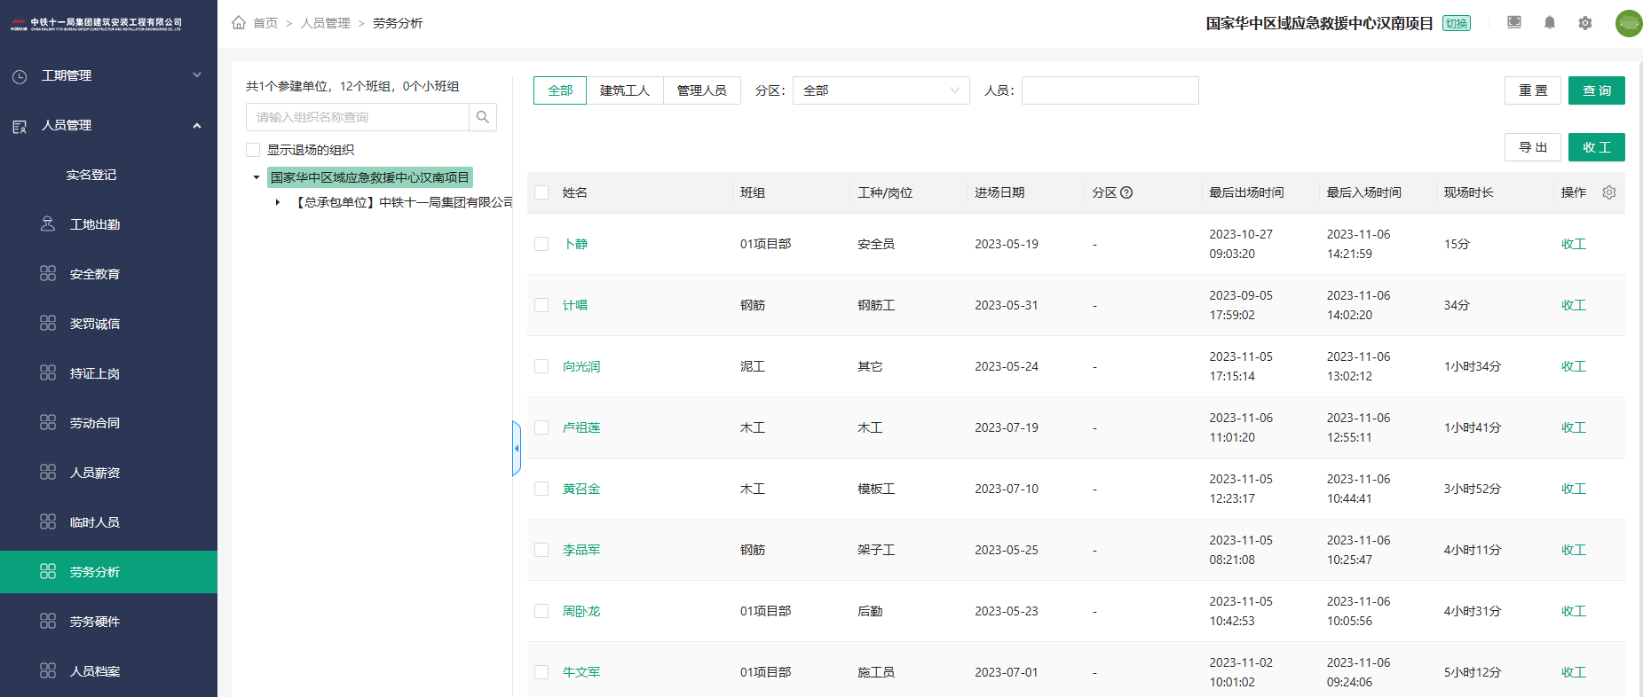
Task: Open the message icon in top bar
Action: pyautogui.click(x=1514, y=23)
